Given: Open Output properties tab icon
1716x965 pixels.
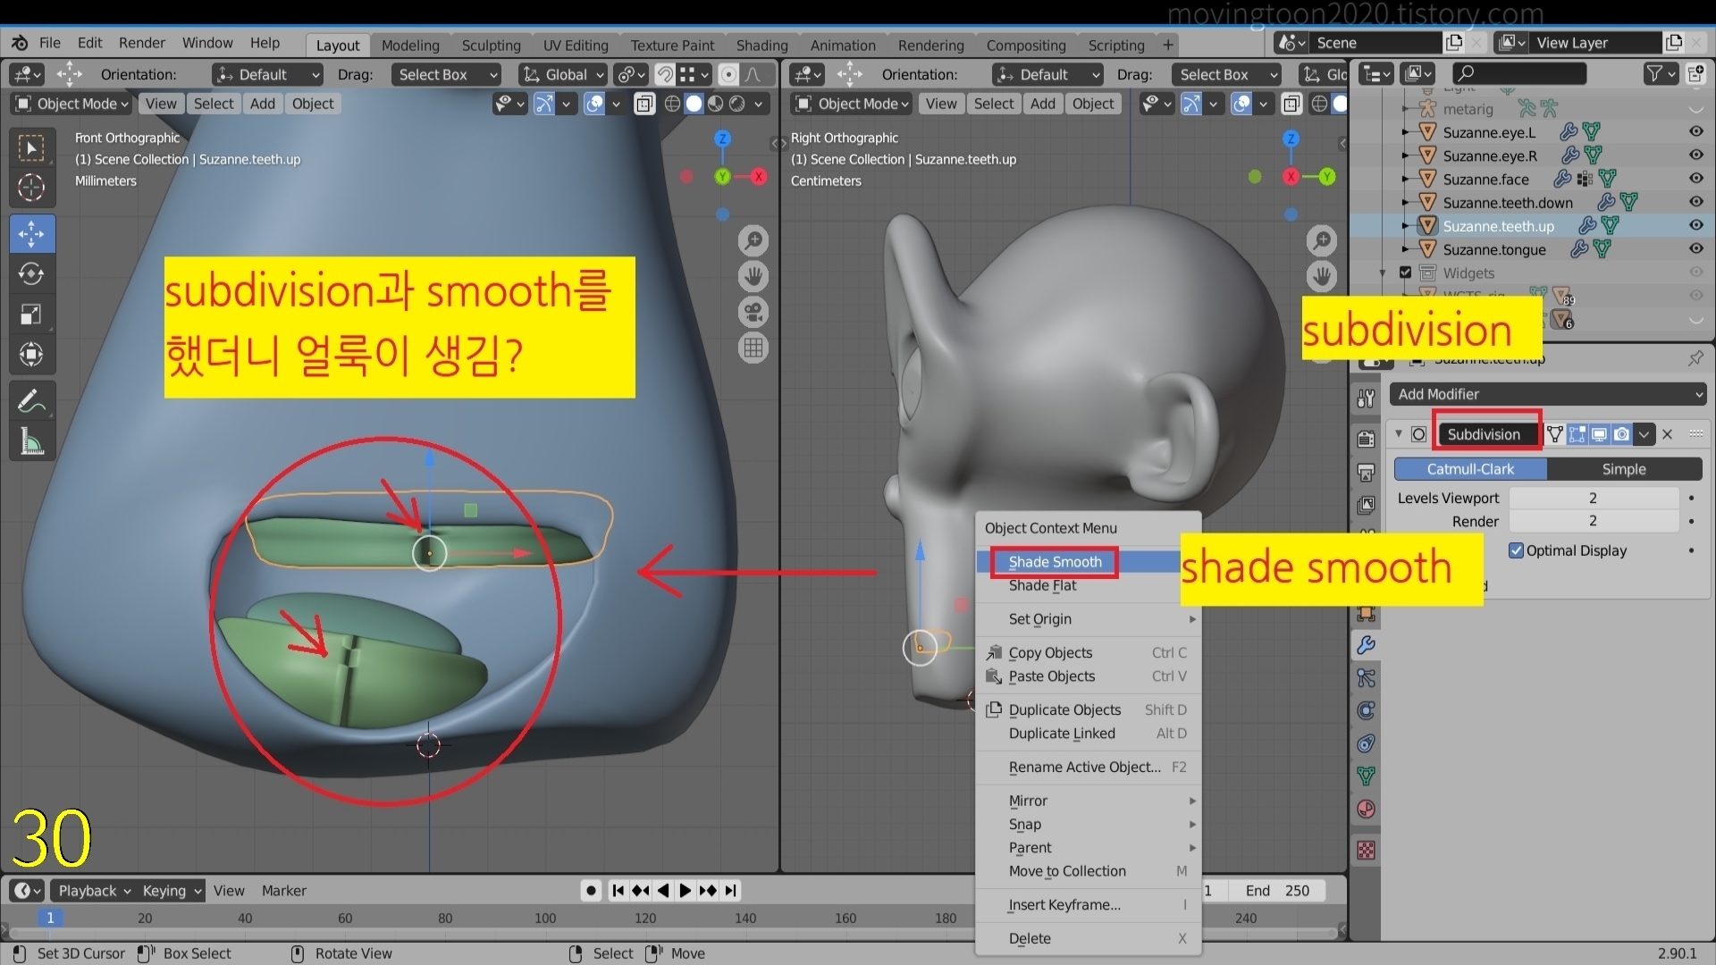Looking at the screenshot, I should pyautogui.click(x=1366, y=472).
